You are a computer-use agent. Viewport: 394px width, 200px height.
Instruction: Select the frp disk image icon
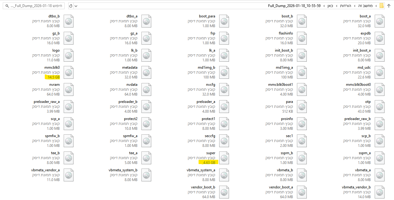coord(224,38)
